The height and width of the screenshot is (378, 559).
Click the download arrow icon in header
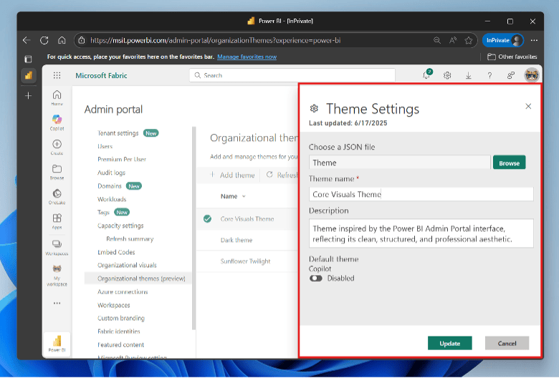pyautogui.click(x=468, y=75)
